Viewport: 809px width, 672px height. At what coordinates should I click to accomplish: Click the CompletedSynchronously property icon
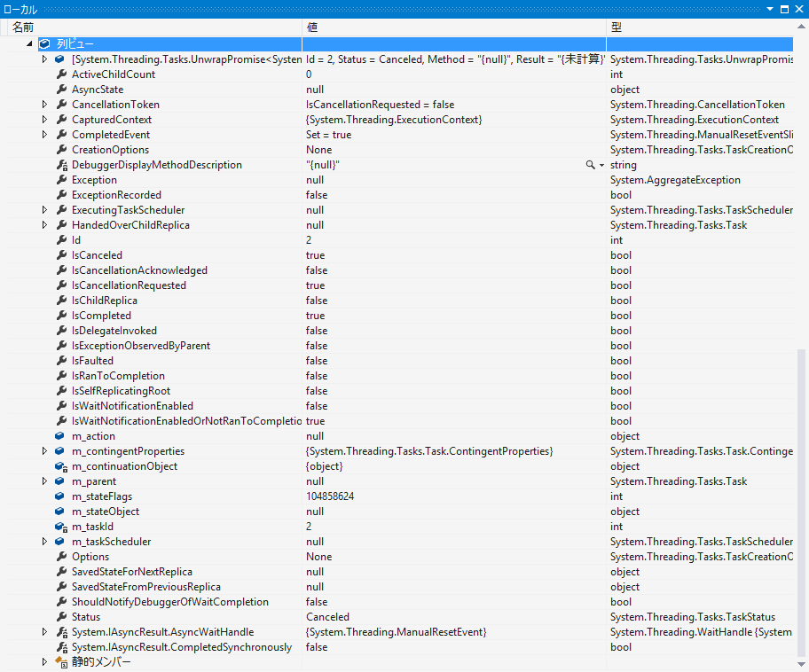click(x=61, y=647)
